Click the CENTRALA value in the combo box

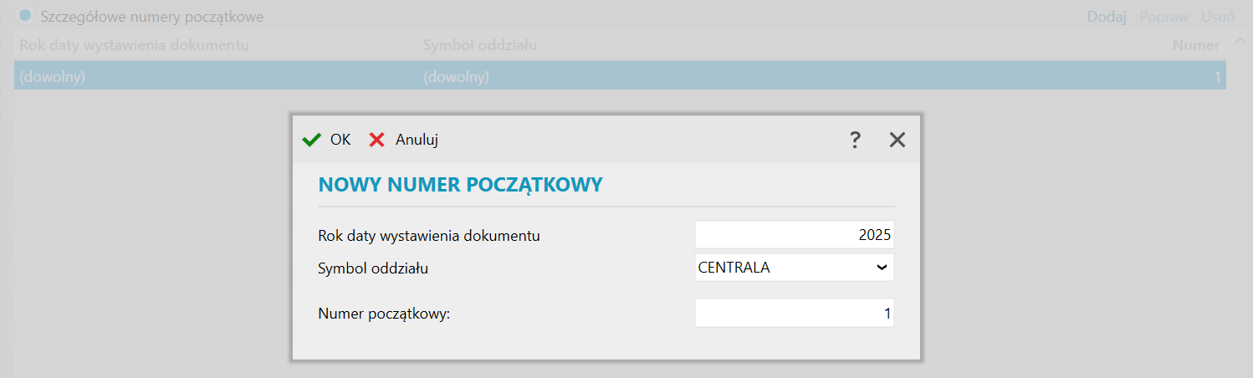point(734,268)
